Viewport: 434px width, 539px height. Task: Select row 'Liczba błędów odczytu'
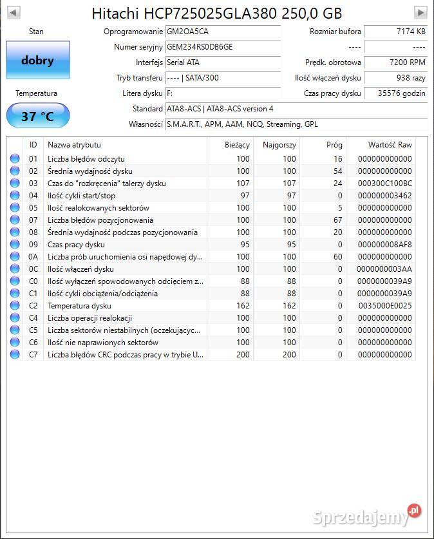[211, 158]
